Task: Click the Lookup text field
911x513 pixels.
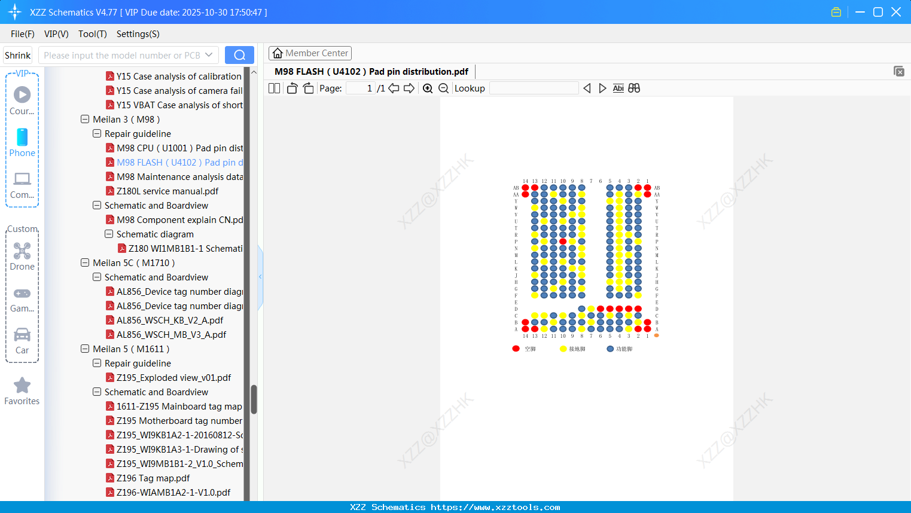Action: 534,88
